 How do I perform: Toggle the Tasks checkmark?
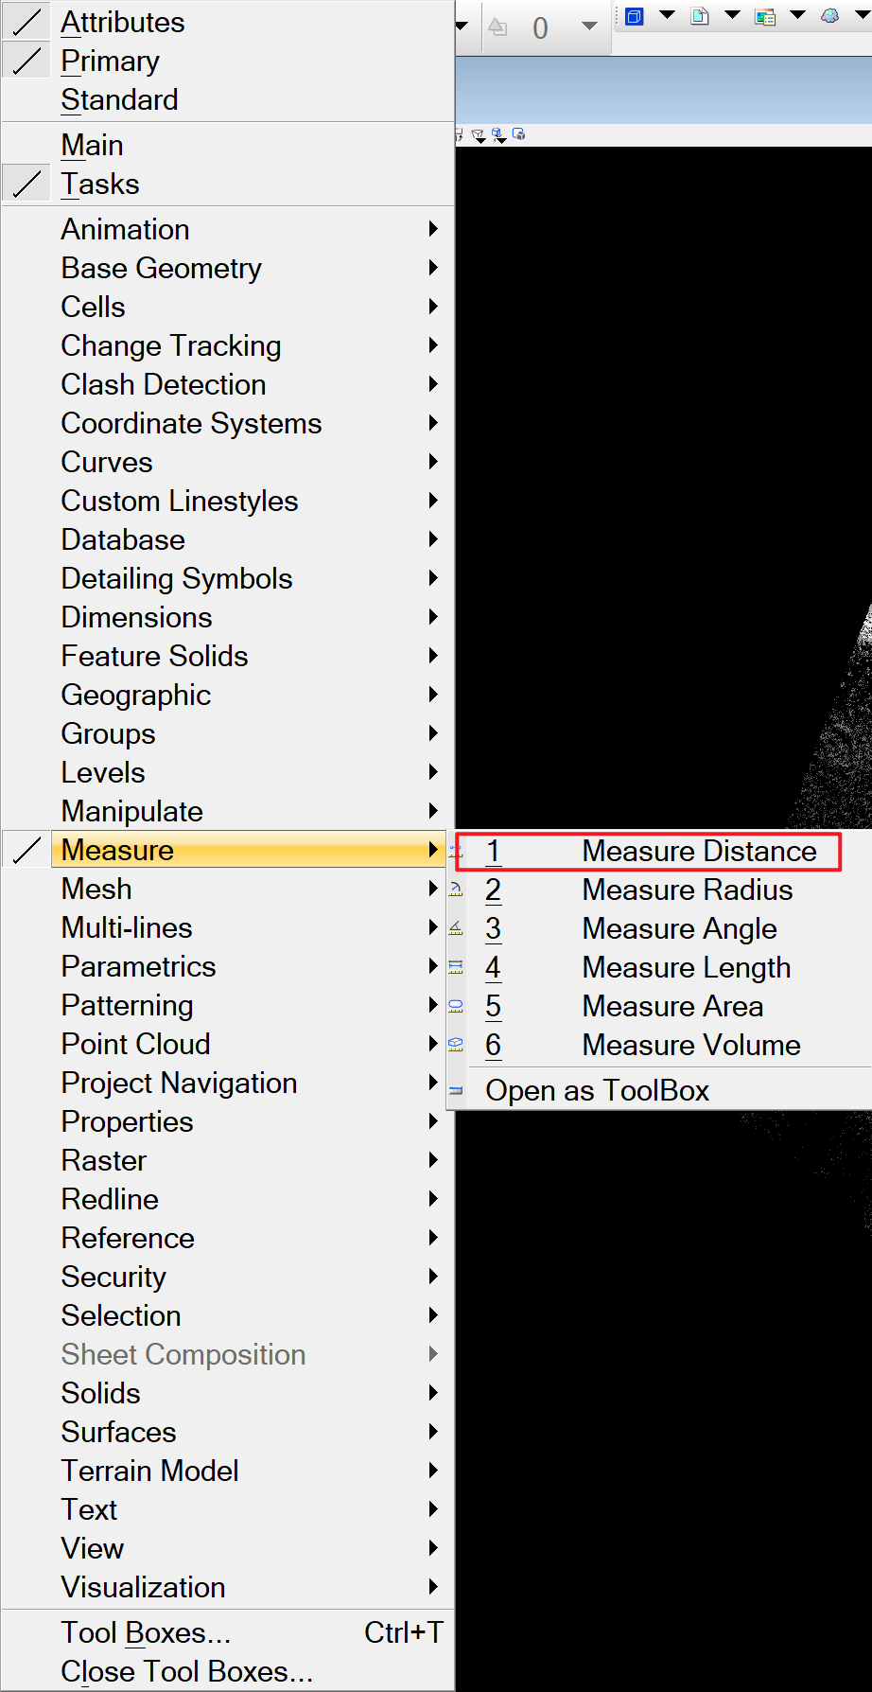click(x=26, y=184)
